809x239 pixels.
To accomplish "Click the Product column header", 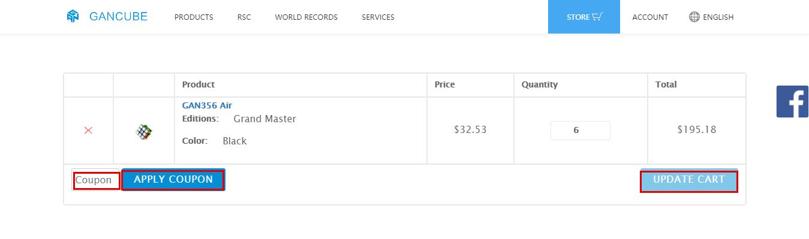I will [199, 84].
